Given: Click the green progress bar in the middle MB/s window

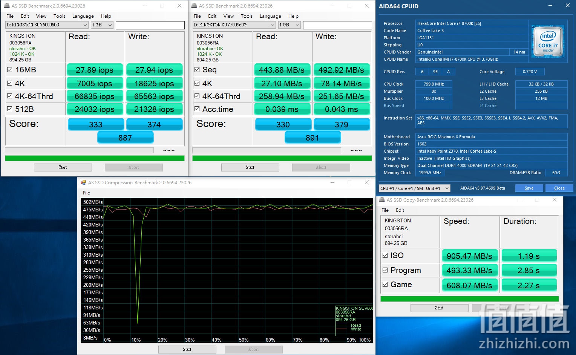Looking at the screenshot, I should pyautogui.click(x=282, y=158).
